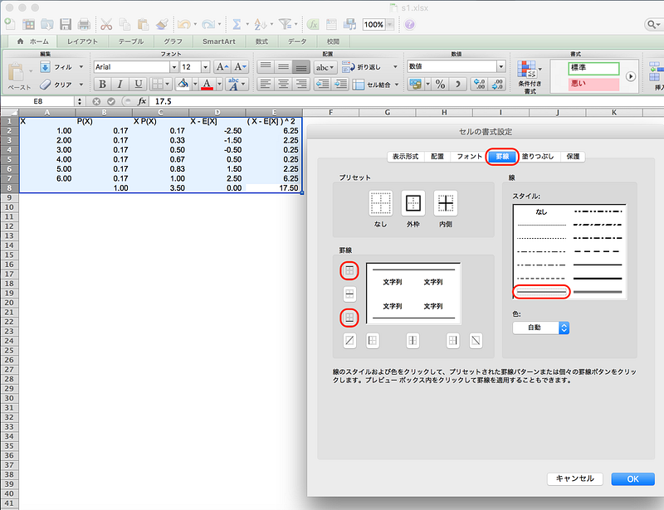This screenshot has height=510, width=664.
Task: Click the purple Help question icon
Action: [409, 25]
